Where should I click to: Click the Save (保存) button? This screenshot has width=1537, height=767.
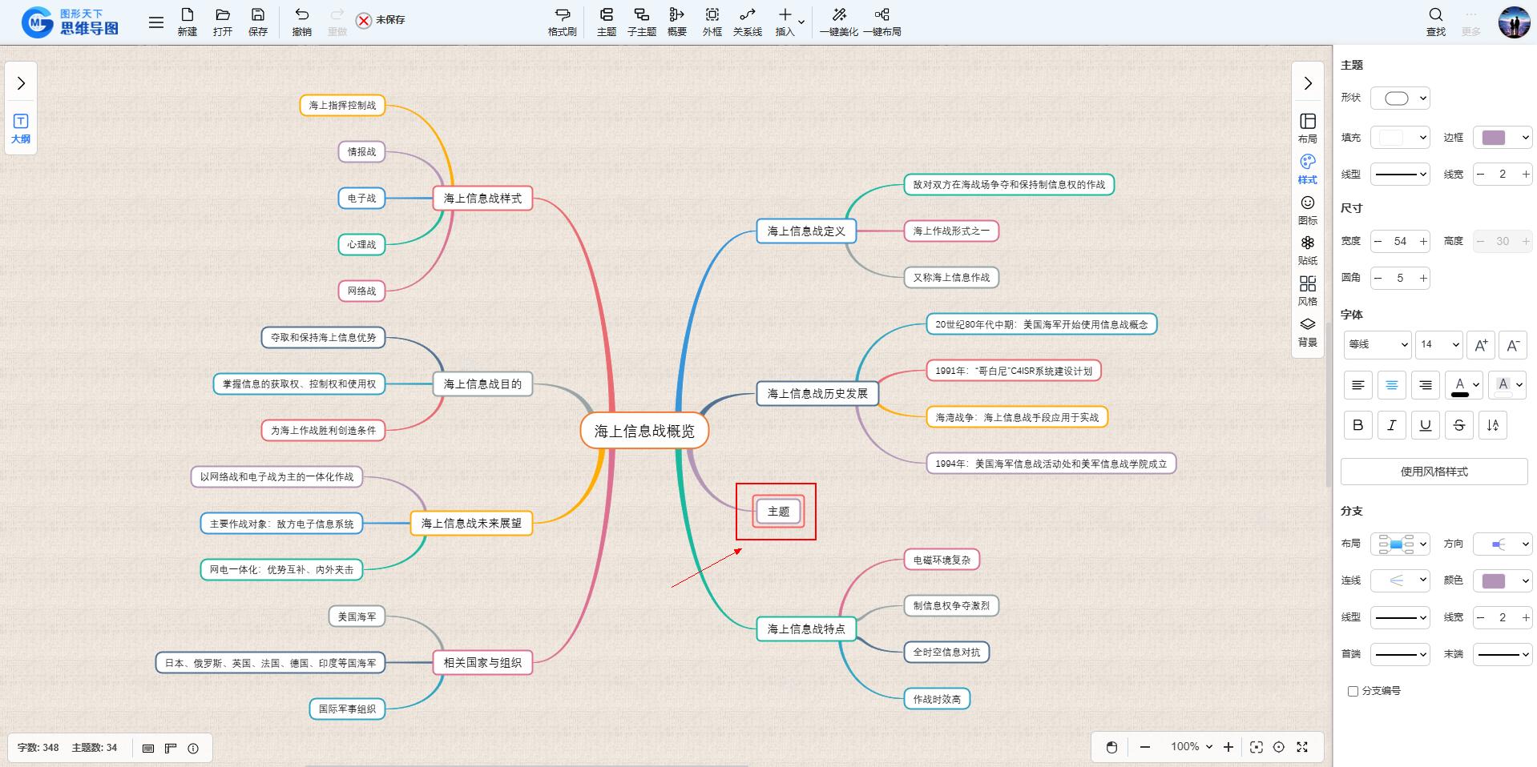click(x=257, y=22)
